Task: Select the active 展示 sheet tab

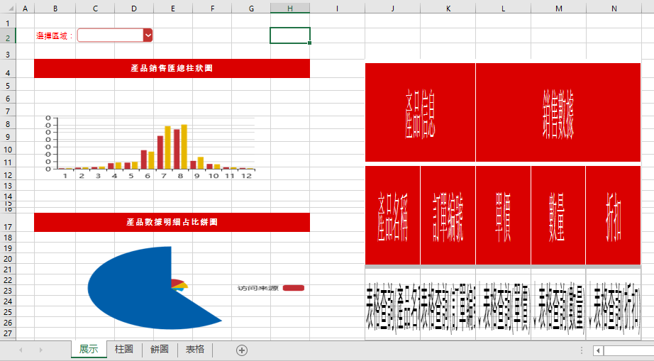Action: click(89, 349)
